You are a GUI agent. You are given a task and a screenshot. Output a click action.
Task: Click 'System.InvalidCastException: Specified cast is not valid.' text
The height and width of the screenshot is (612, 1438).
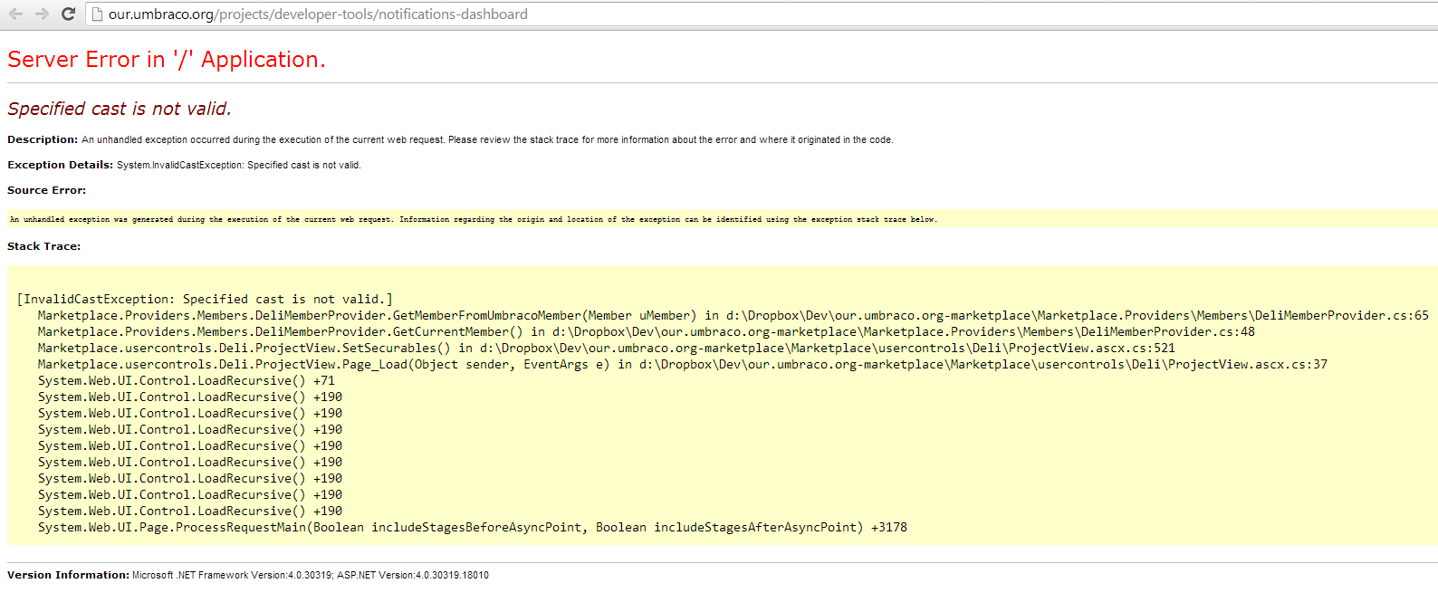point(239,165)
